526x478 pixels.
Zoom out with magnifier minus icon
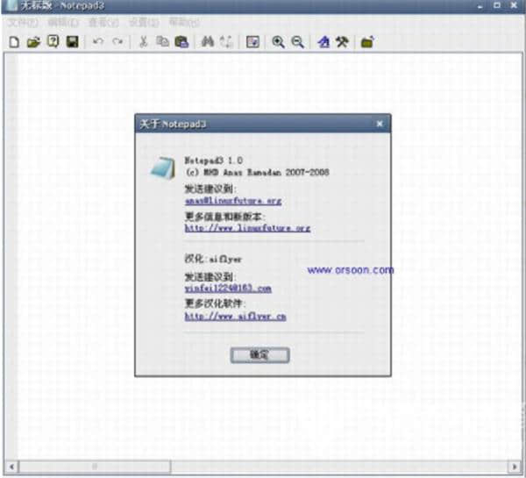point(297,42)
